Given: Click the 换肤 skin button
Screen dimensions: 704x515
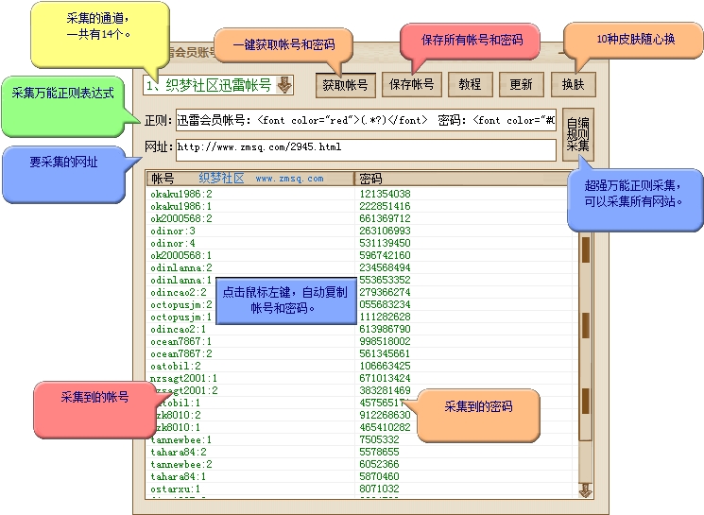Looking at the screenshot, I should click(x=574, y=84).
